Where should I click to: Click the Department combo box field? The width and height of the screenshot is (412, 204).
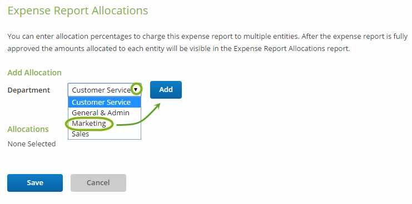point(105,90)
